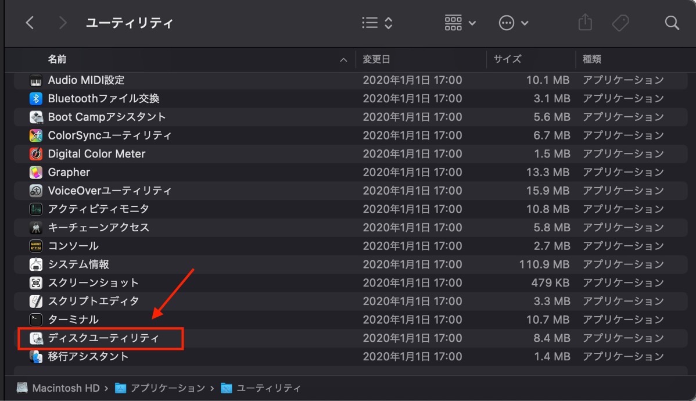Image resolution: width=696 pixels, height=401 pixels.
Task: Select the ColorSyncユーティリティ app icon
Action: 36,135
